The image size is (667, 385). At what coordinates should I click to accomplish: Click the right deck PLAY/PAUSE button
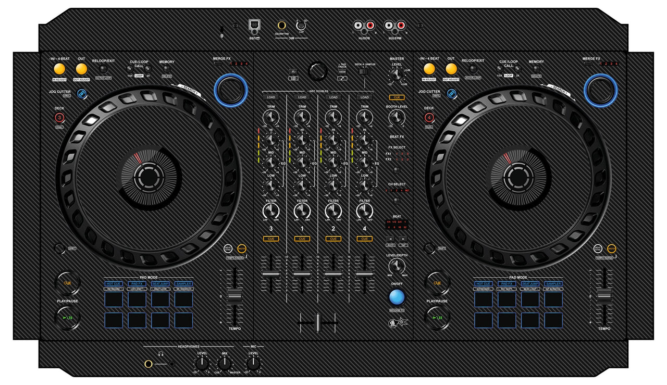point(437,318)
